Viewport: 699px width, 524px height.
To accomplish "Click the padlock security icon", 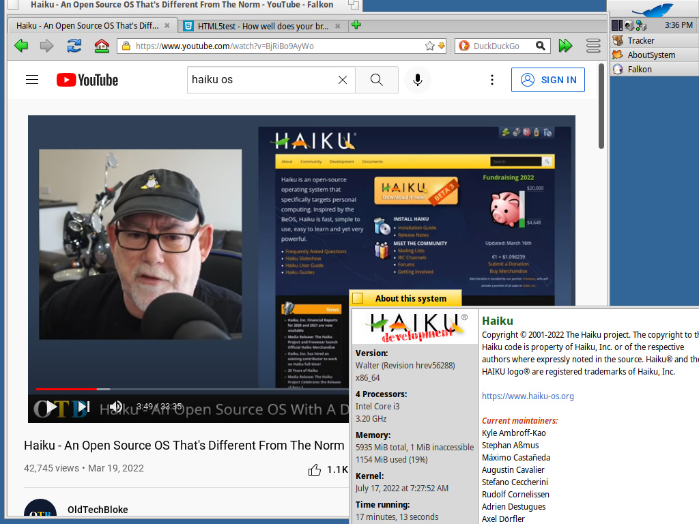I will point(126,46).
